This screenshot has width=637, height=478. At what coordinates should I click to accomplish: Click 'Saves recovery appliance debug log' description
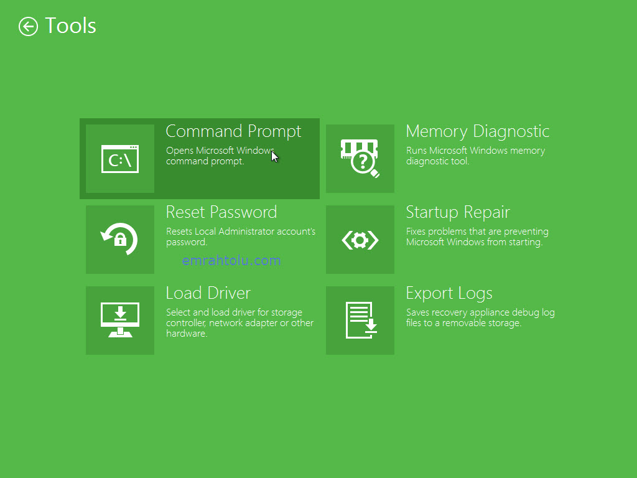click(x=480, y=317)
